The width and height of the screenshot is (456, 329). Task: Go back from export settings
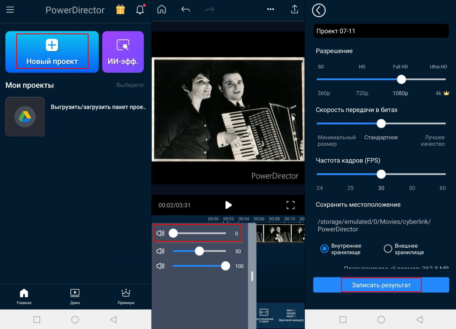319,11
